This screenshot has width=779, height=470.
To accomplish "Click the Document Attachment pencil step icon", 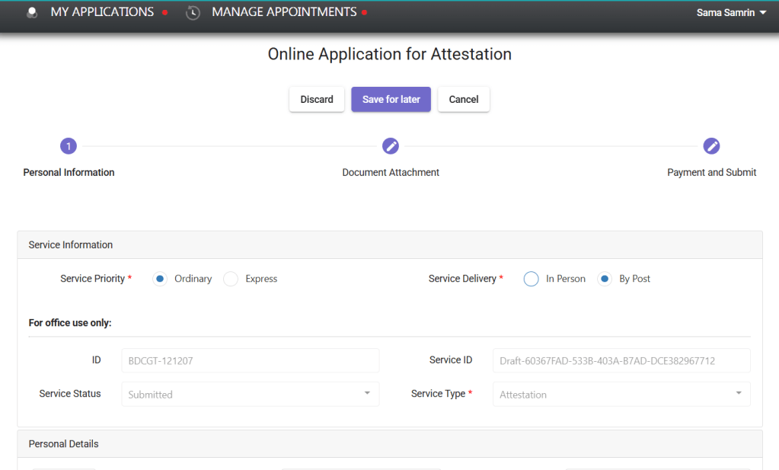I will pyautogui.click(x=391, y=146).
